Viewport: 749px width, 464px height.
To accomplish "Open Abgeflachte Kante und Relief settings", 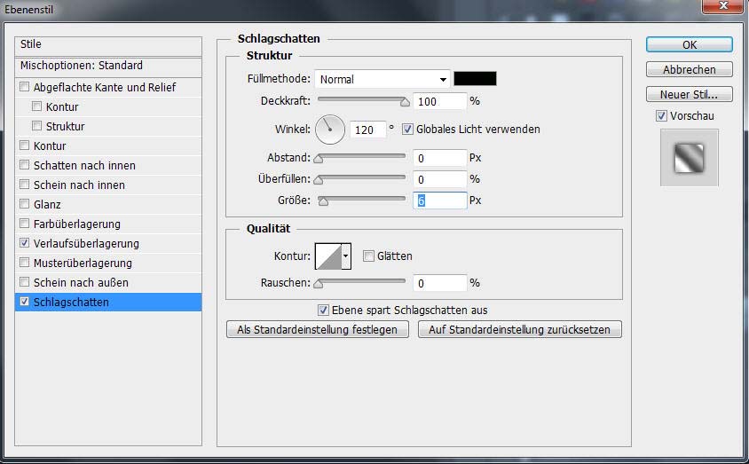I will coord(104,88).
